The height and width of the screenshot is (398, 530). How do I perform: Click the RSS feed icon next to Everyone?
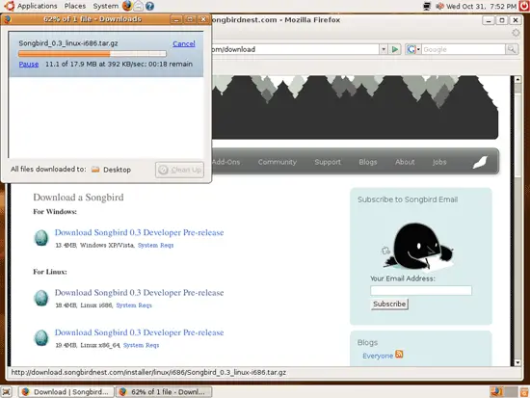point(399,354)
